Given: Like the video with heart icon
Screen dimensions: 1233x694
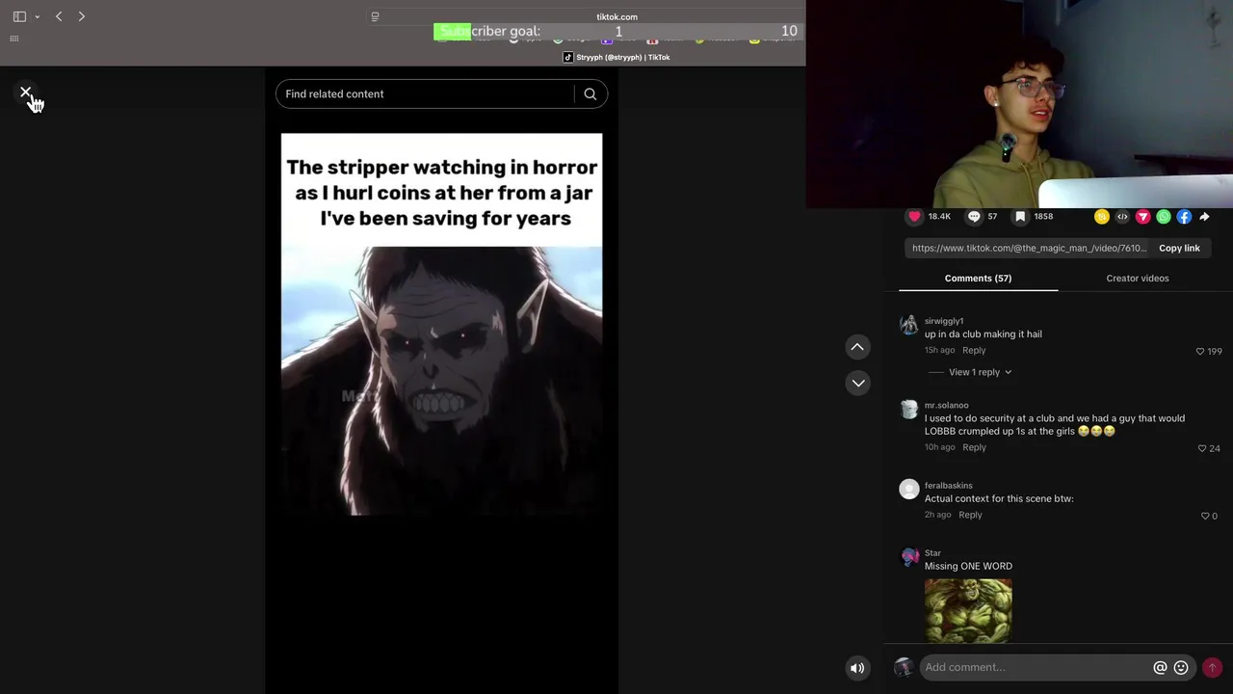Looking at the screenshot, I should point(914,217).
